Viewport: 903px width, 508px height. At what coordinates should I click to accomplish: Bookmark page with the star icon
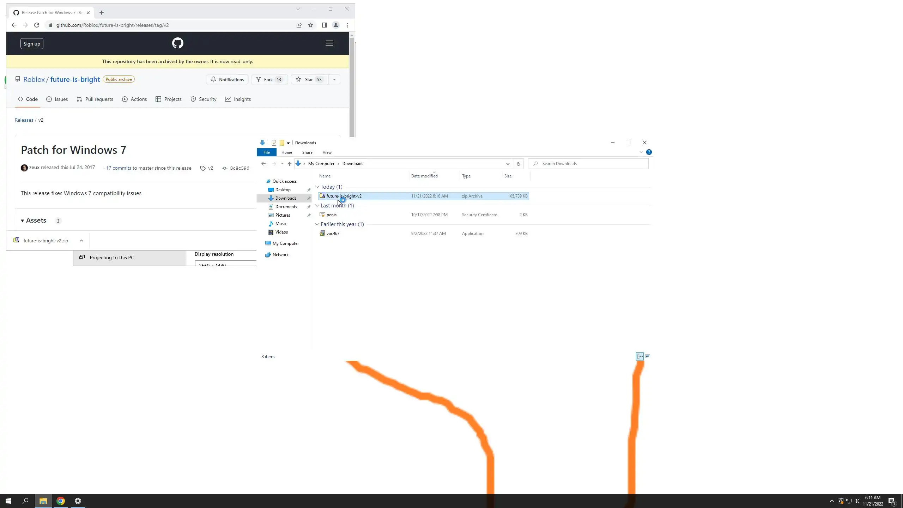310,25
